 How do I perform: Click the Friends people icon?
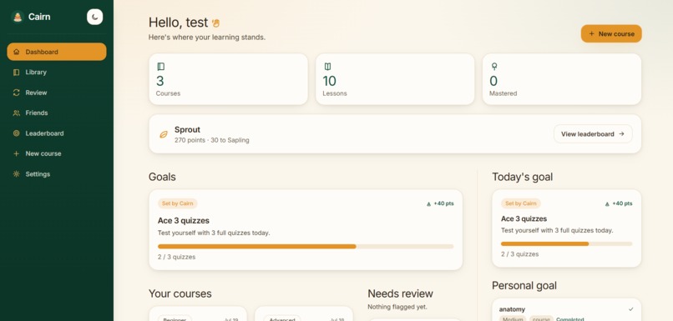(17, 113)
